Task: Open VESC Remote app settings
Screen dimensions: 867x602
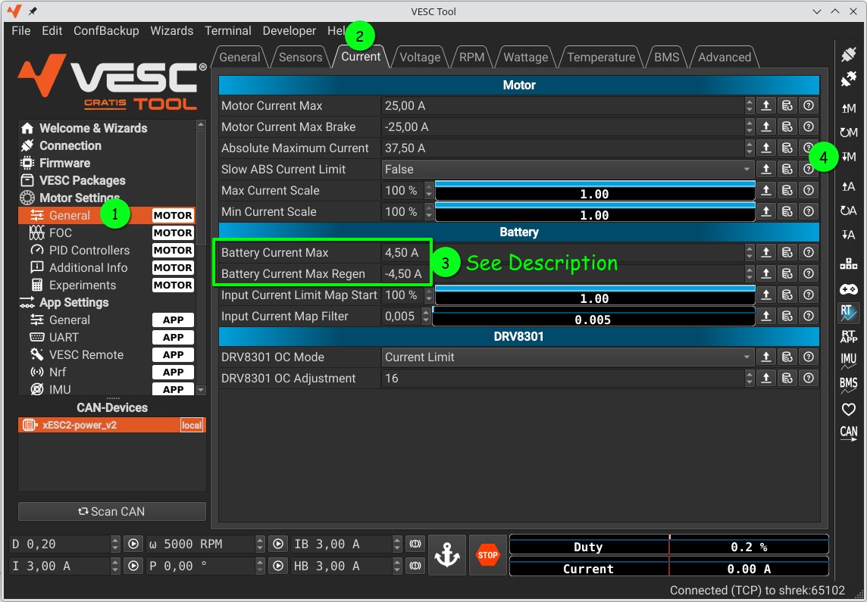Action: click(107, 354)
